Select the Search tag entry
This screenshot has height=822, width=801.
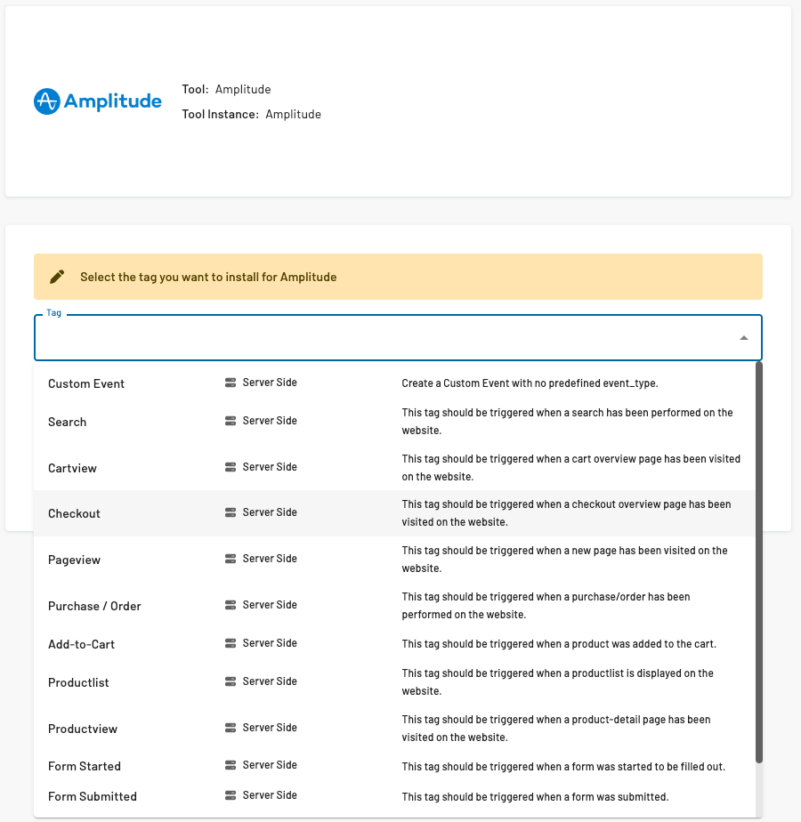pyautogui.click(x=68, y=422)
